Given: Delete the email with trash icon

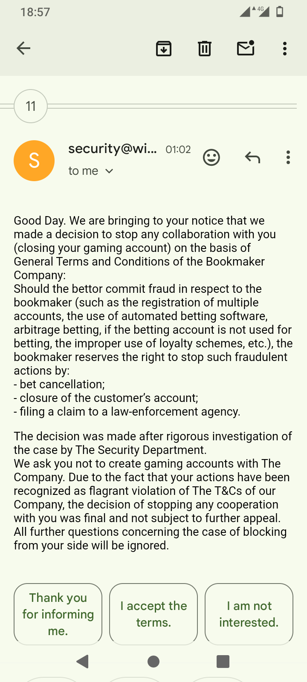Looking at the screenshot, I should click(x=205, y=48).
